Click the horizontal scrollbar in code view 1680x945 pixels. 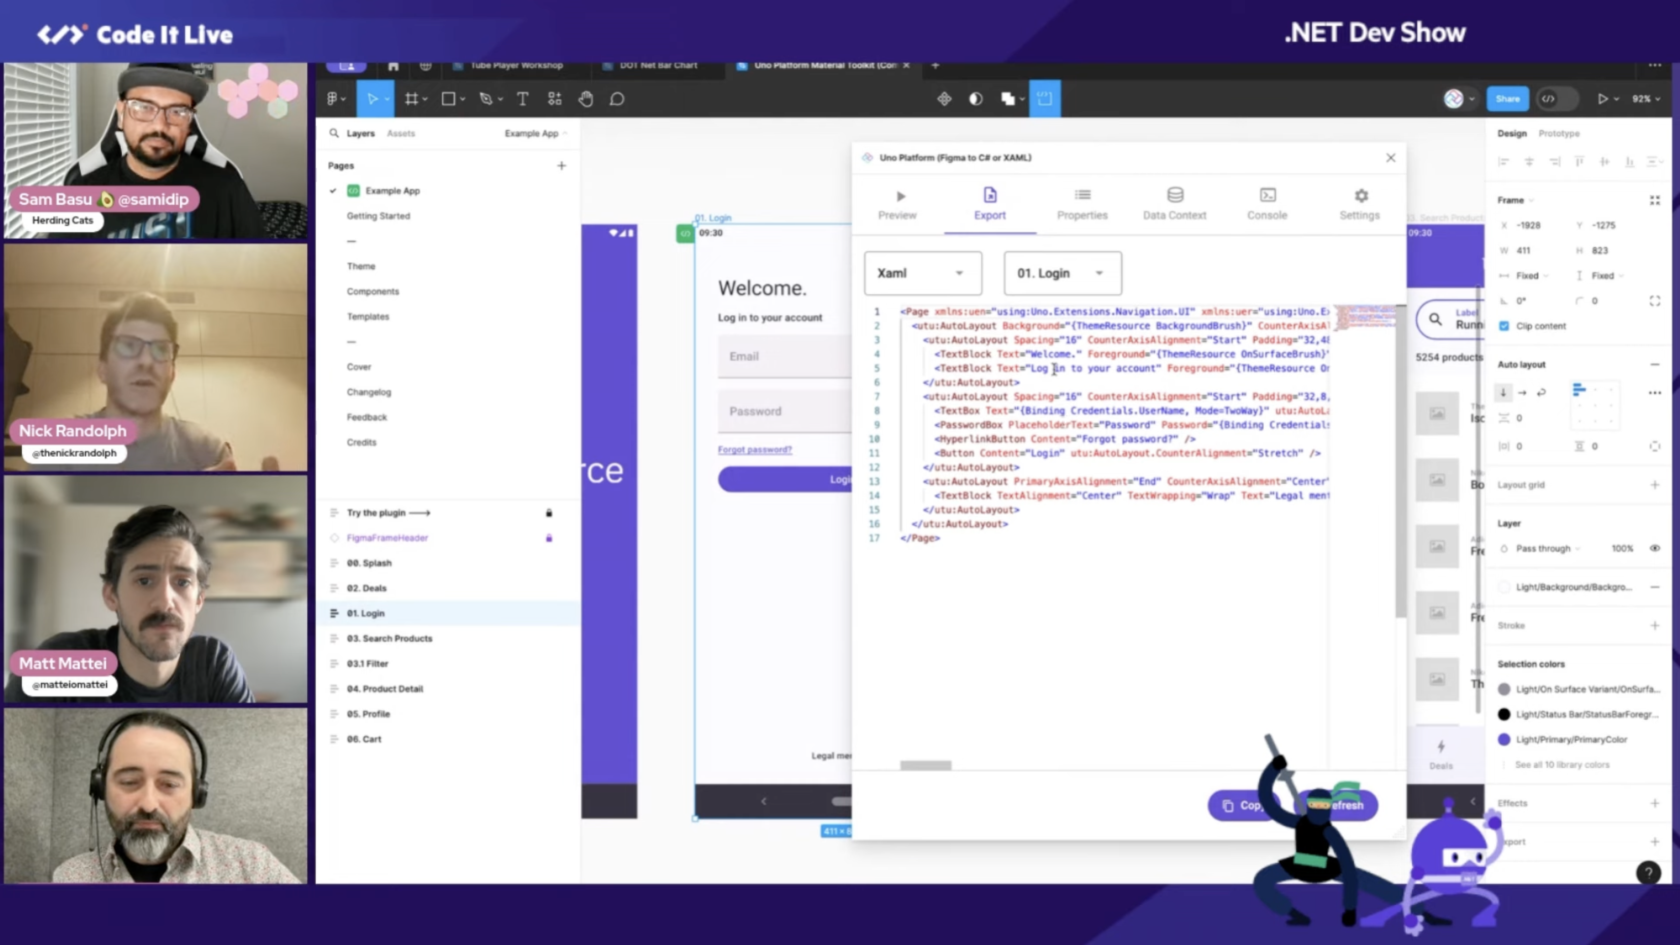[x=926, y=765]
